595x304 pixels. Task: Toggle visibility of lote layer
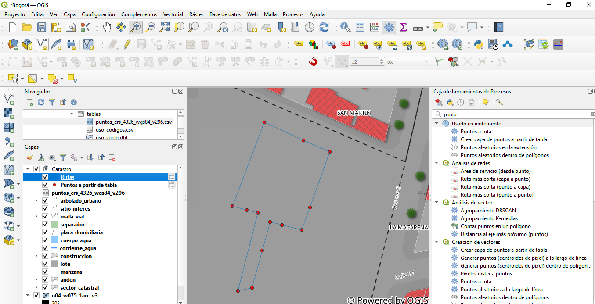[45, 264]
